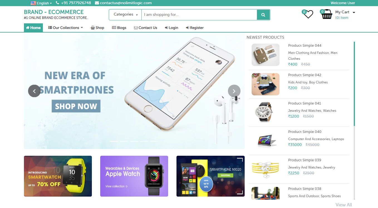Click the US flag language icon
This screenshot has width=378, height=208.
33,3
